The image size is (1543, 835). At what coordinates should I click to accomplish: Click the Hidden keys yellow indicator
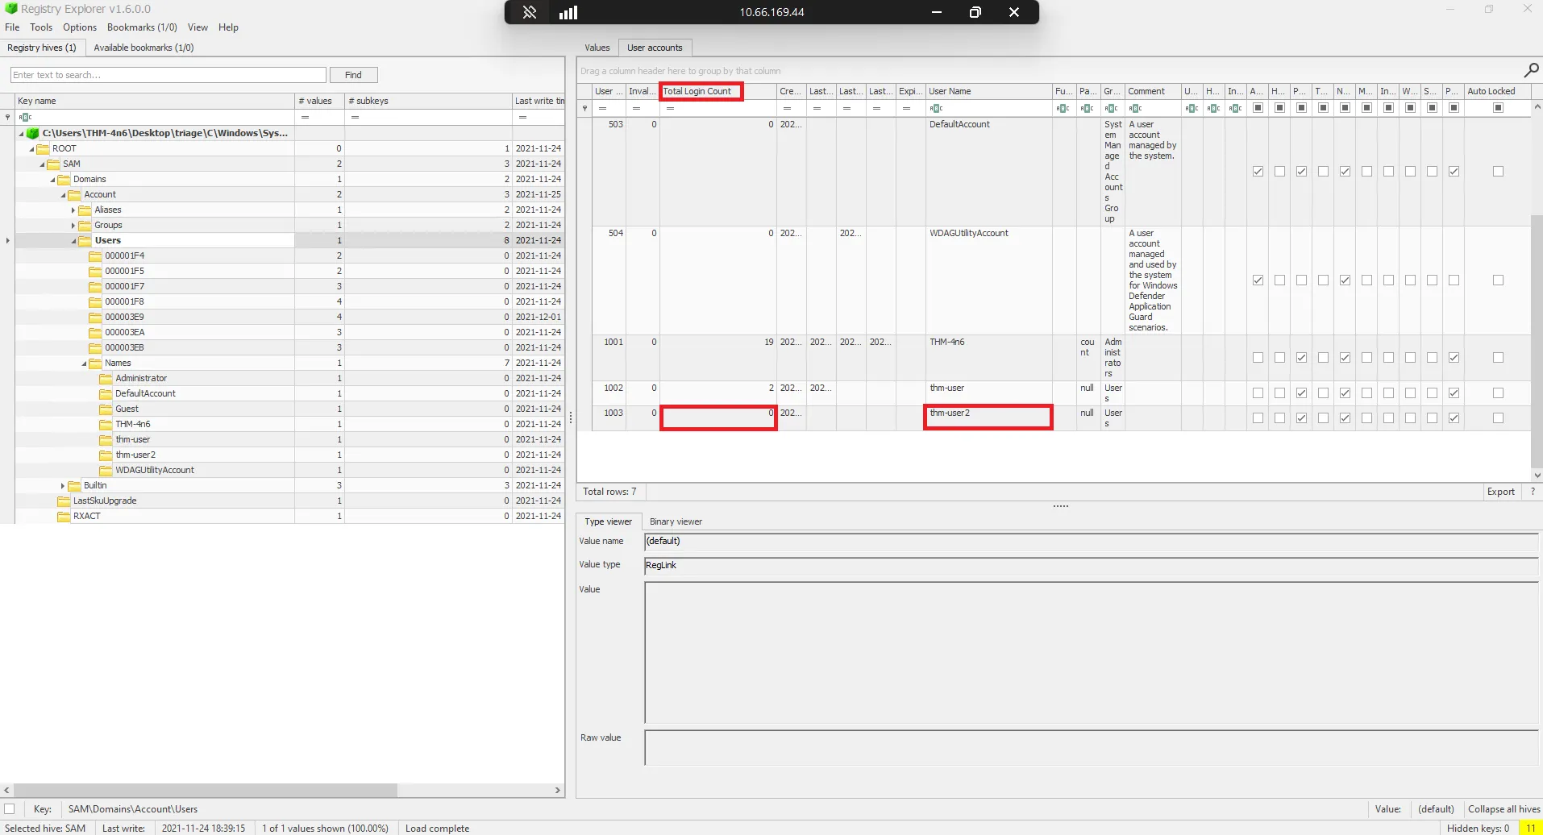1530,828
